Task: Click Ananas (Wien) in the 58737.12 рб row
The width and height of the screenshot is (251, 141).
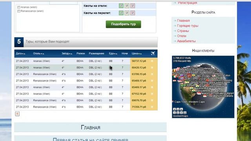Action: click(x=42, y=61)
